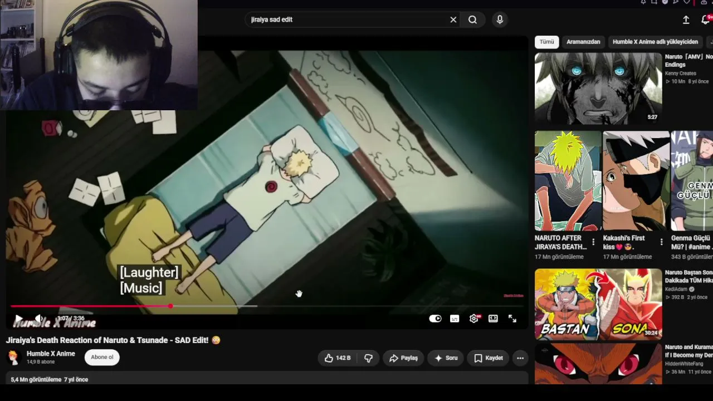Share the video via Paylaş
This screenshot has width=713, height=401.
(x=403, y=358)
